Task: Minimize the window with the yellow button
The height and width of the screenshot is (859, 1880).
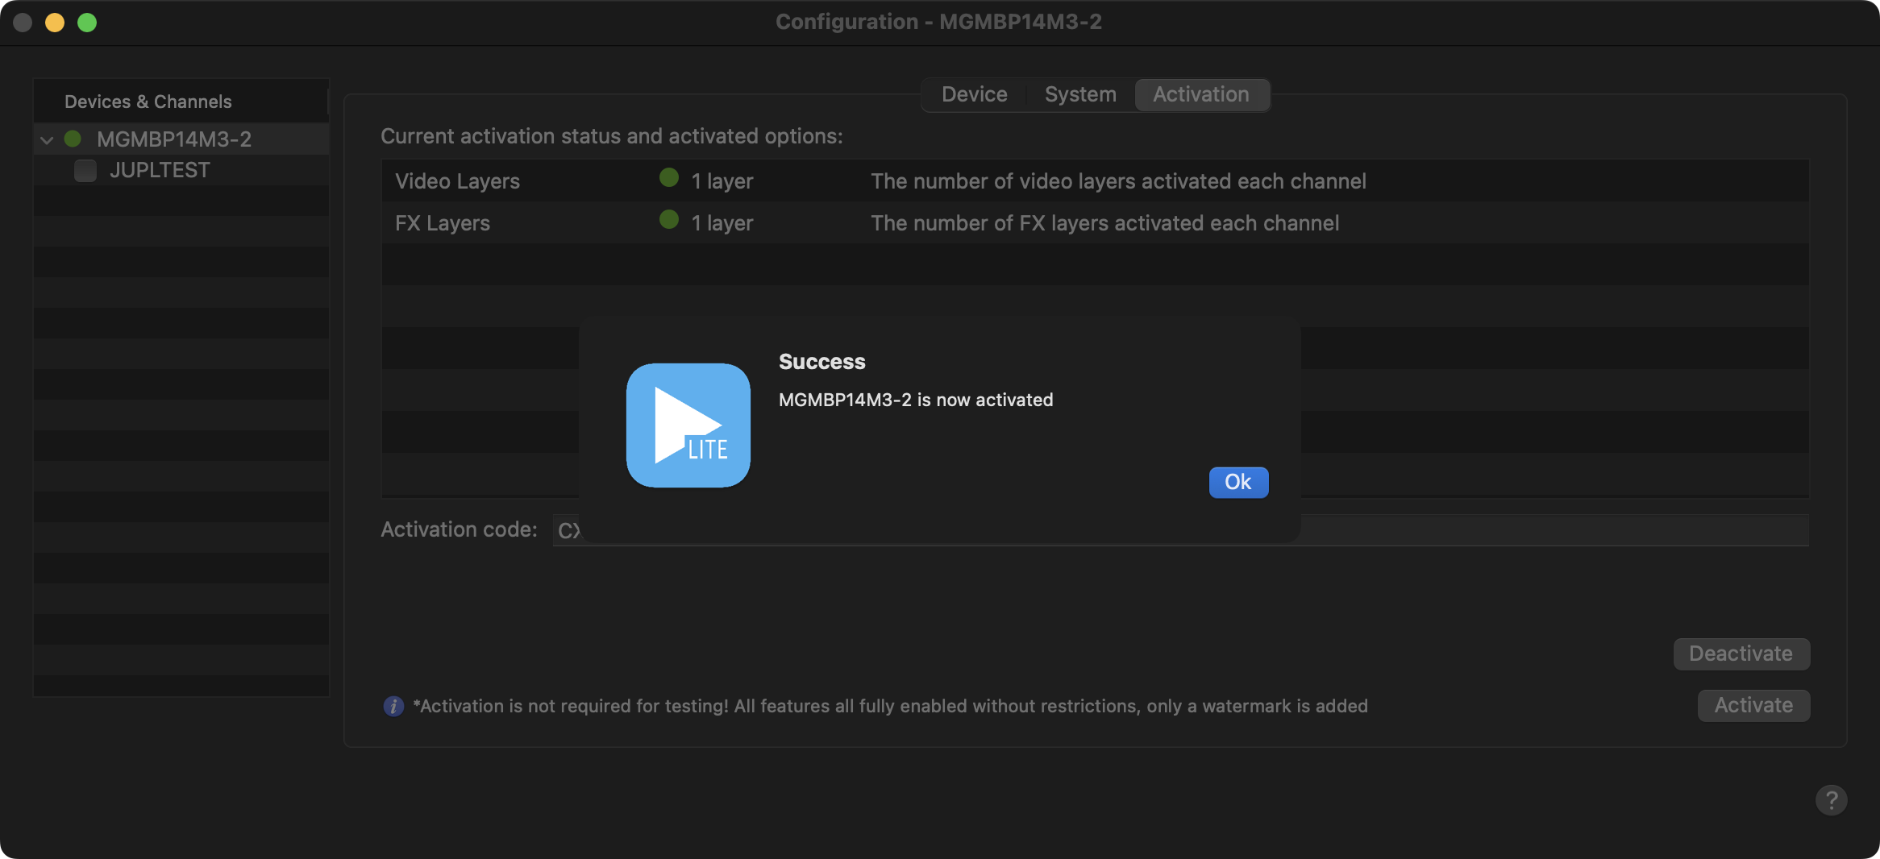Action: coord(55,23)
